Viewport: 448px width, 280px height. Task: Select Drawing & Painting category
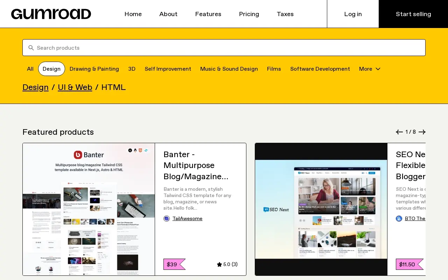(94, 69)
